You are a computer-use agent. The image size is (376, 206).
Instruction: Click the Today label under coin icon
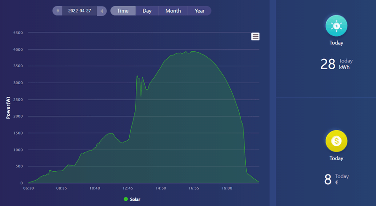click(x=336, y=158)
